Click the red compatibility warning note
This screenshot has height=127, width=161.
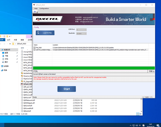[x=70, y=78]
